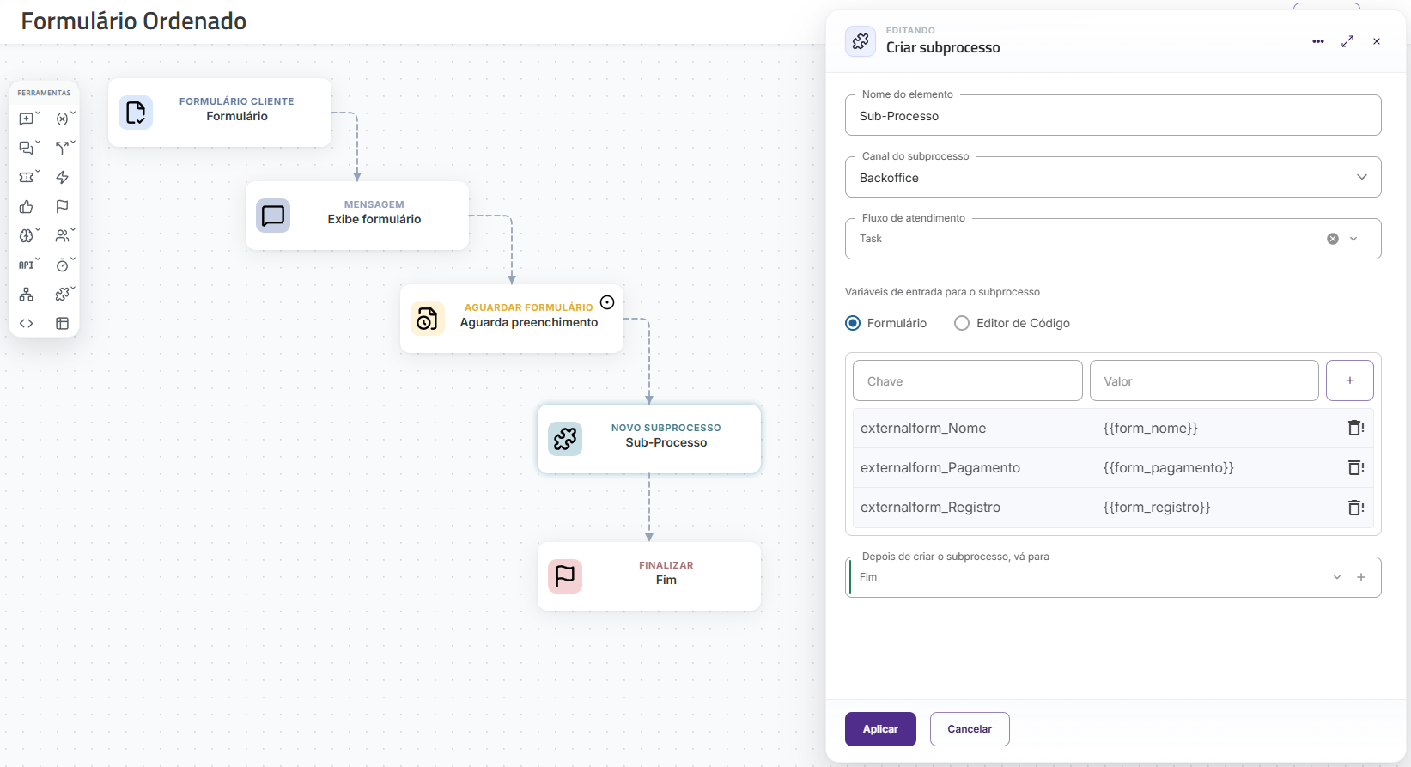Click the externalform_Registro key text
Viewport: 1411px width, 767px height.
point(930,507)
